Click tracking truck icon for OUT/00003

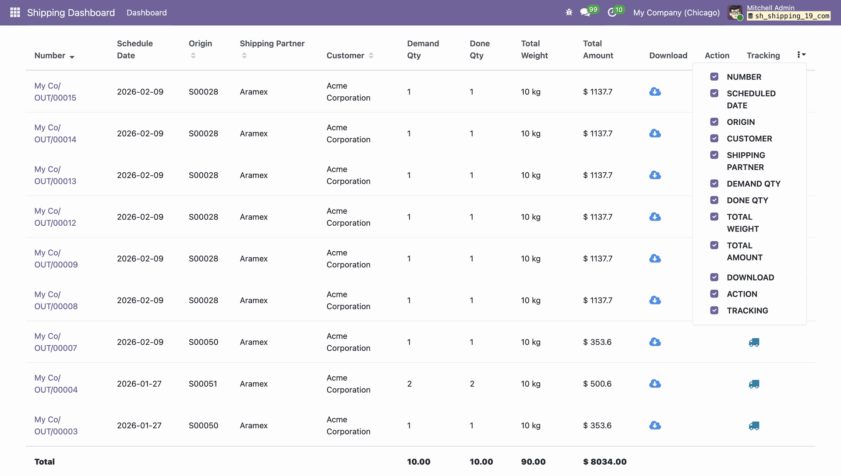[x=754, y=426]
